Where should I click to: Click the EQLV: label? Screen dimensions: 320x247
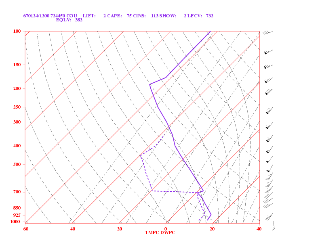64,20
